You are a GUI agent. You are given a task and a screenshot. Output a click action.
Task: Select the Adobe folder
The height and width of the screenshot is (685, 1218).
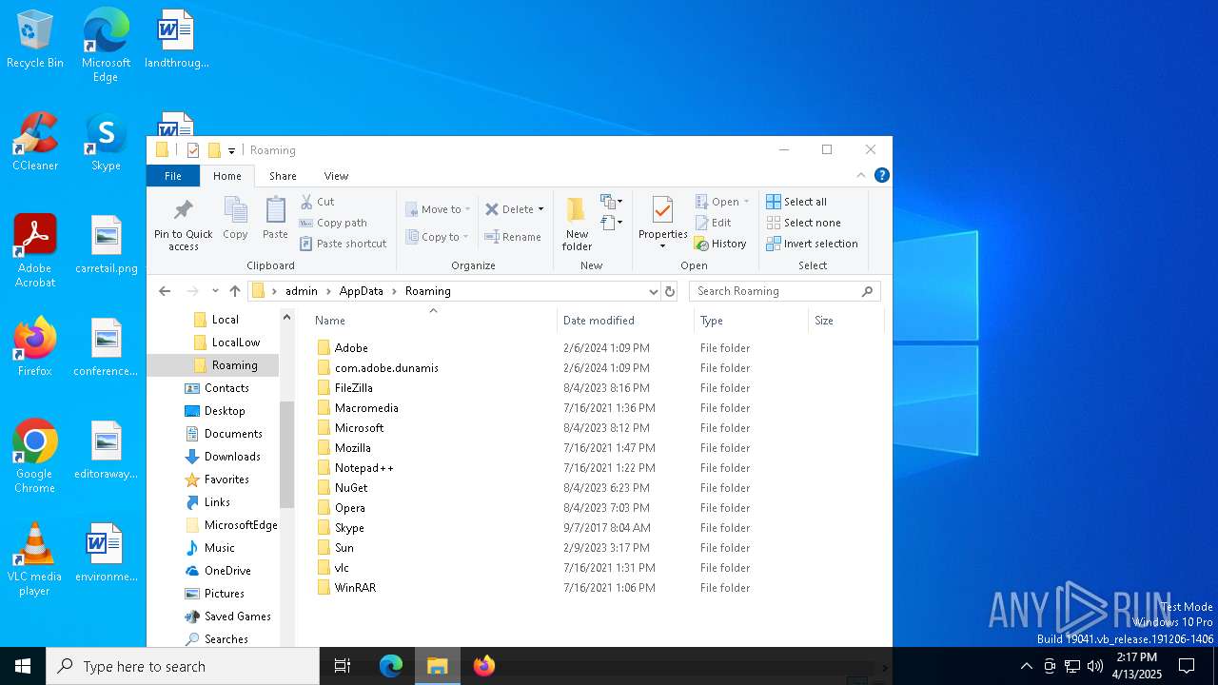pyautogui.click(x=351, y=348)
